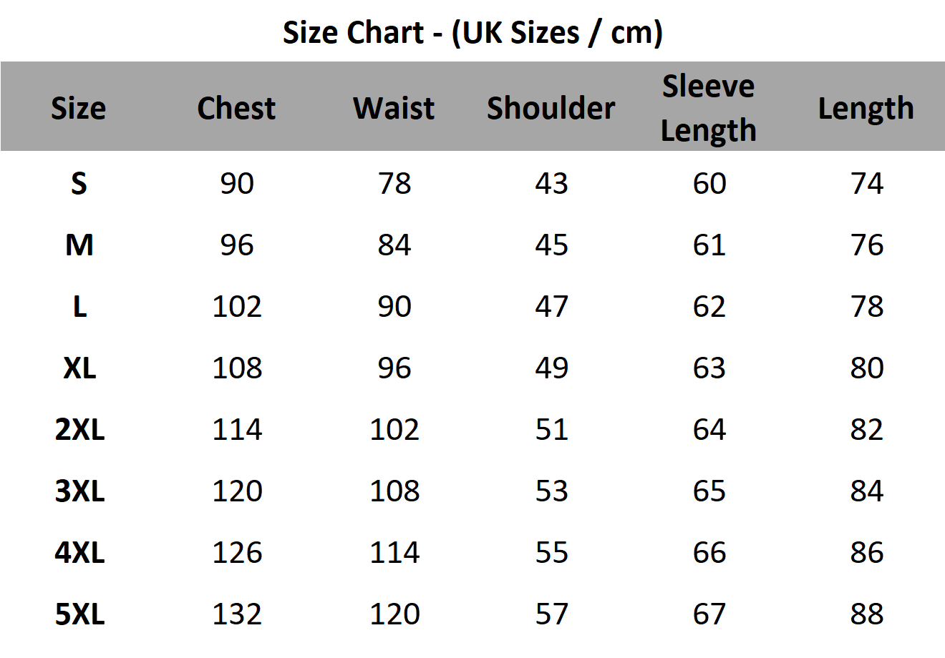
Task: Select sleeve length 63 for size XL
Action: point(709,368)
